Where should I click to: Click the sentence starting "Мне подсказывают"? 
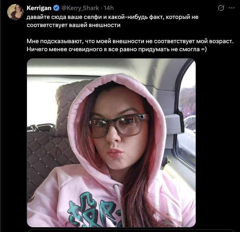point(130,41)
